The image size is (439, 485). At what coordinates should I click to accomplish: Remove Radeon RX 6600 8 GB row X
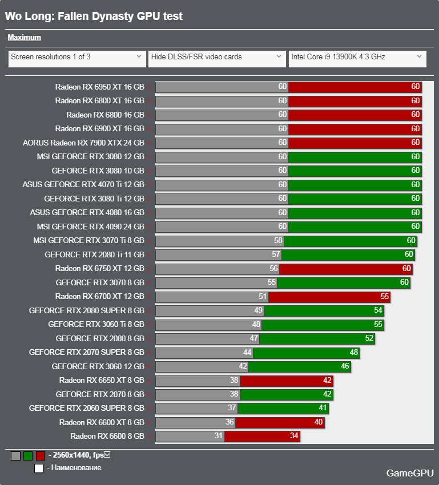148,437
